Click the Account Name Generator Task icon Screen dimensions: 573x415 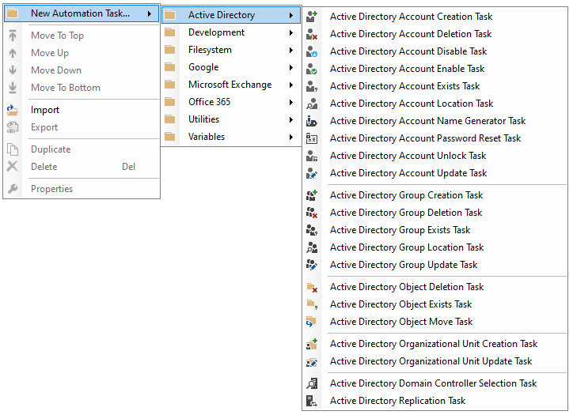(312, 121)
